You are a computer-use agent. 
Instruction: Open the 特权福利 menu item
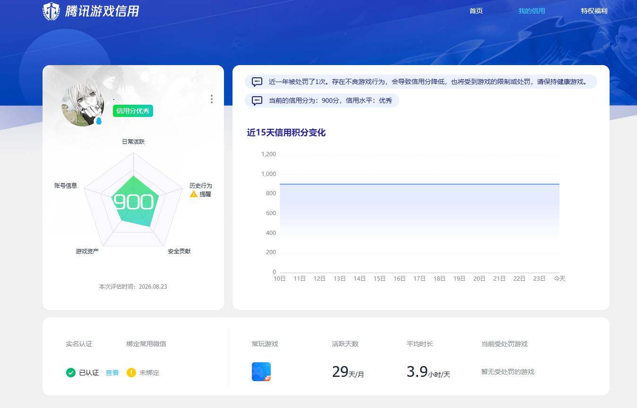click(594, 11)
